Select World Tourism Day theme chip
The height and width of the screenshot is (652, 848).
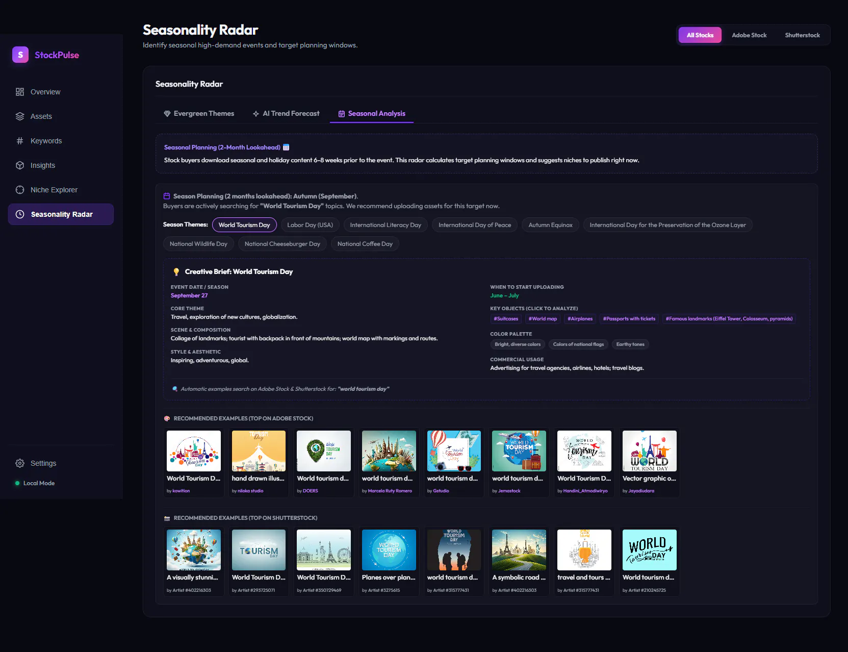tap(244, 225)
